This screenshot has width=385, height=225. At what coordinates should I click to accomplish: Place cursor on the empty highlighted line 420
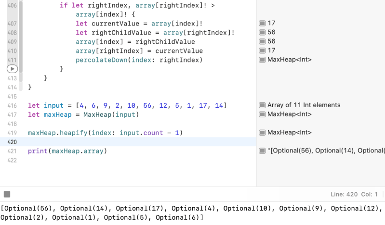pyautogui.click(x=140, y=142)
